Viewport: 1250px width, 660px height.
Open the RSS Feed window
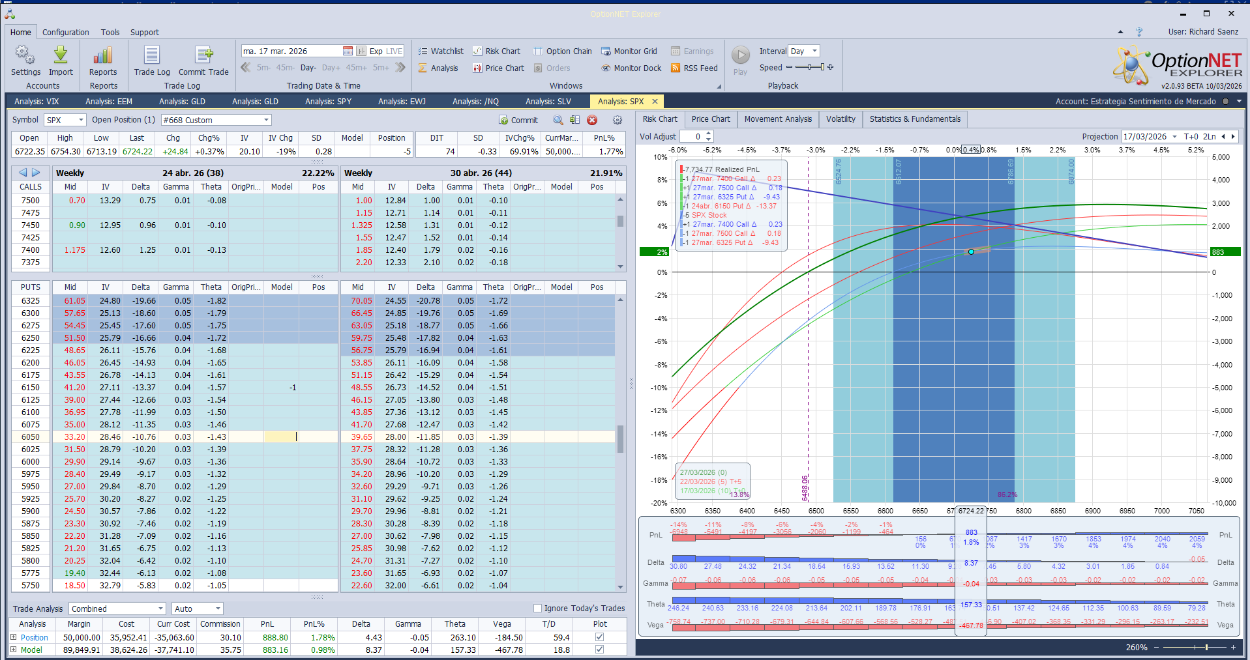(694, 68)
